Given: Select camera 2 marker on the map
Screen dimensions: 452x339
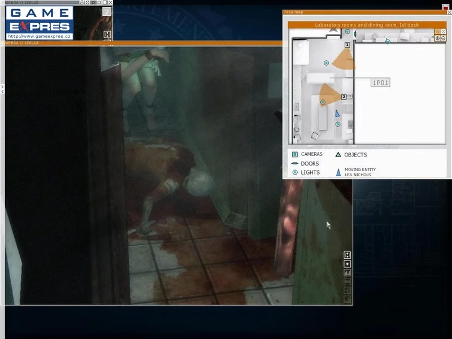Looking at the screenshot, I should pos(344,97).
